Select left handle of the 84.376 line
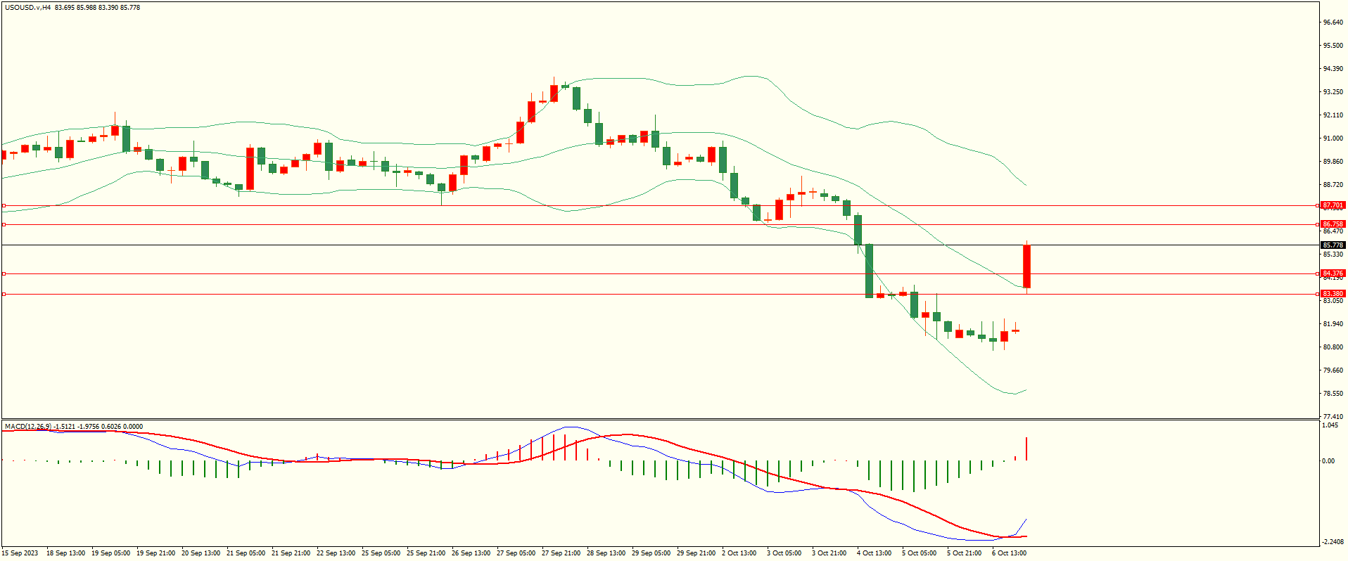 pos(4,273)
